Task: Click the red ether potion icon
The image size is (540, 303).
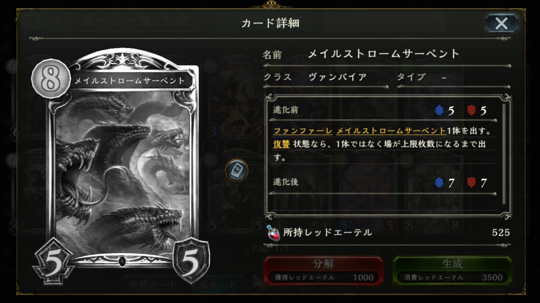Action: pos(273,232)
